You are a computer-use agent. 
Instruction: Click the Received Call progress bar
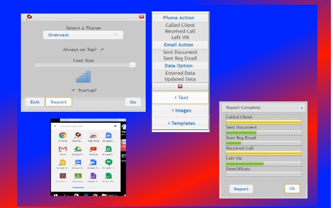coord(264,153)
